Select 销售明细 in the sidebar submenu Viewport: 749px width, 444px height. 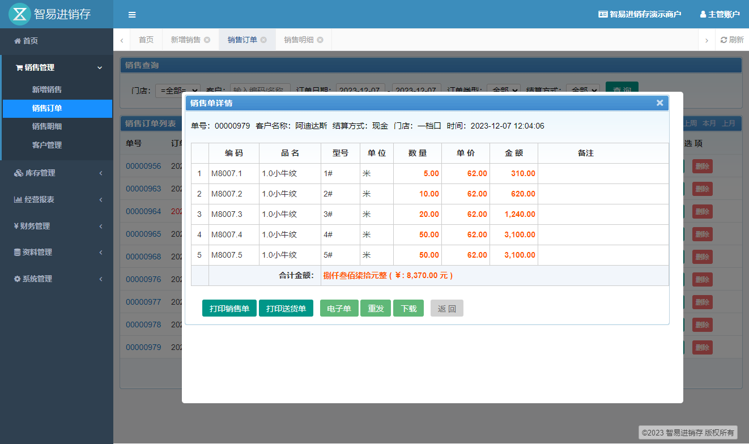(57, 126)
